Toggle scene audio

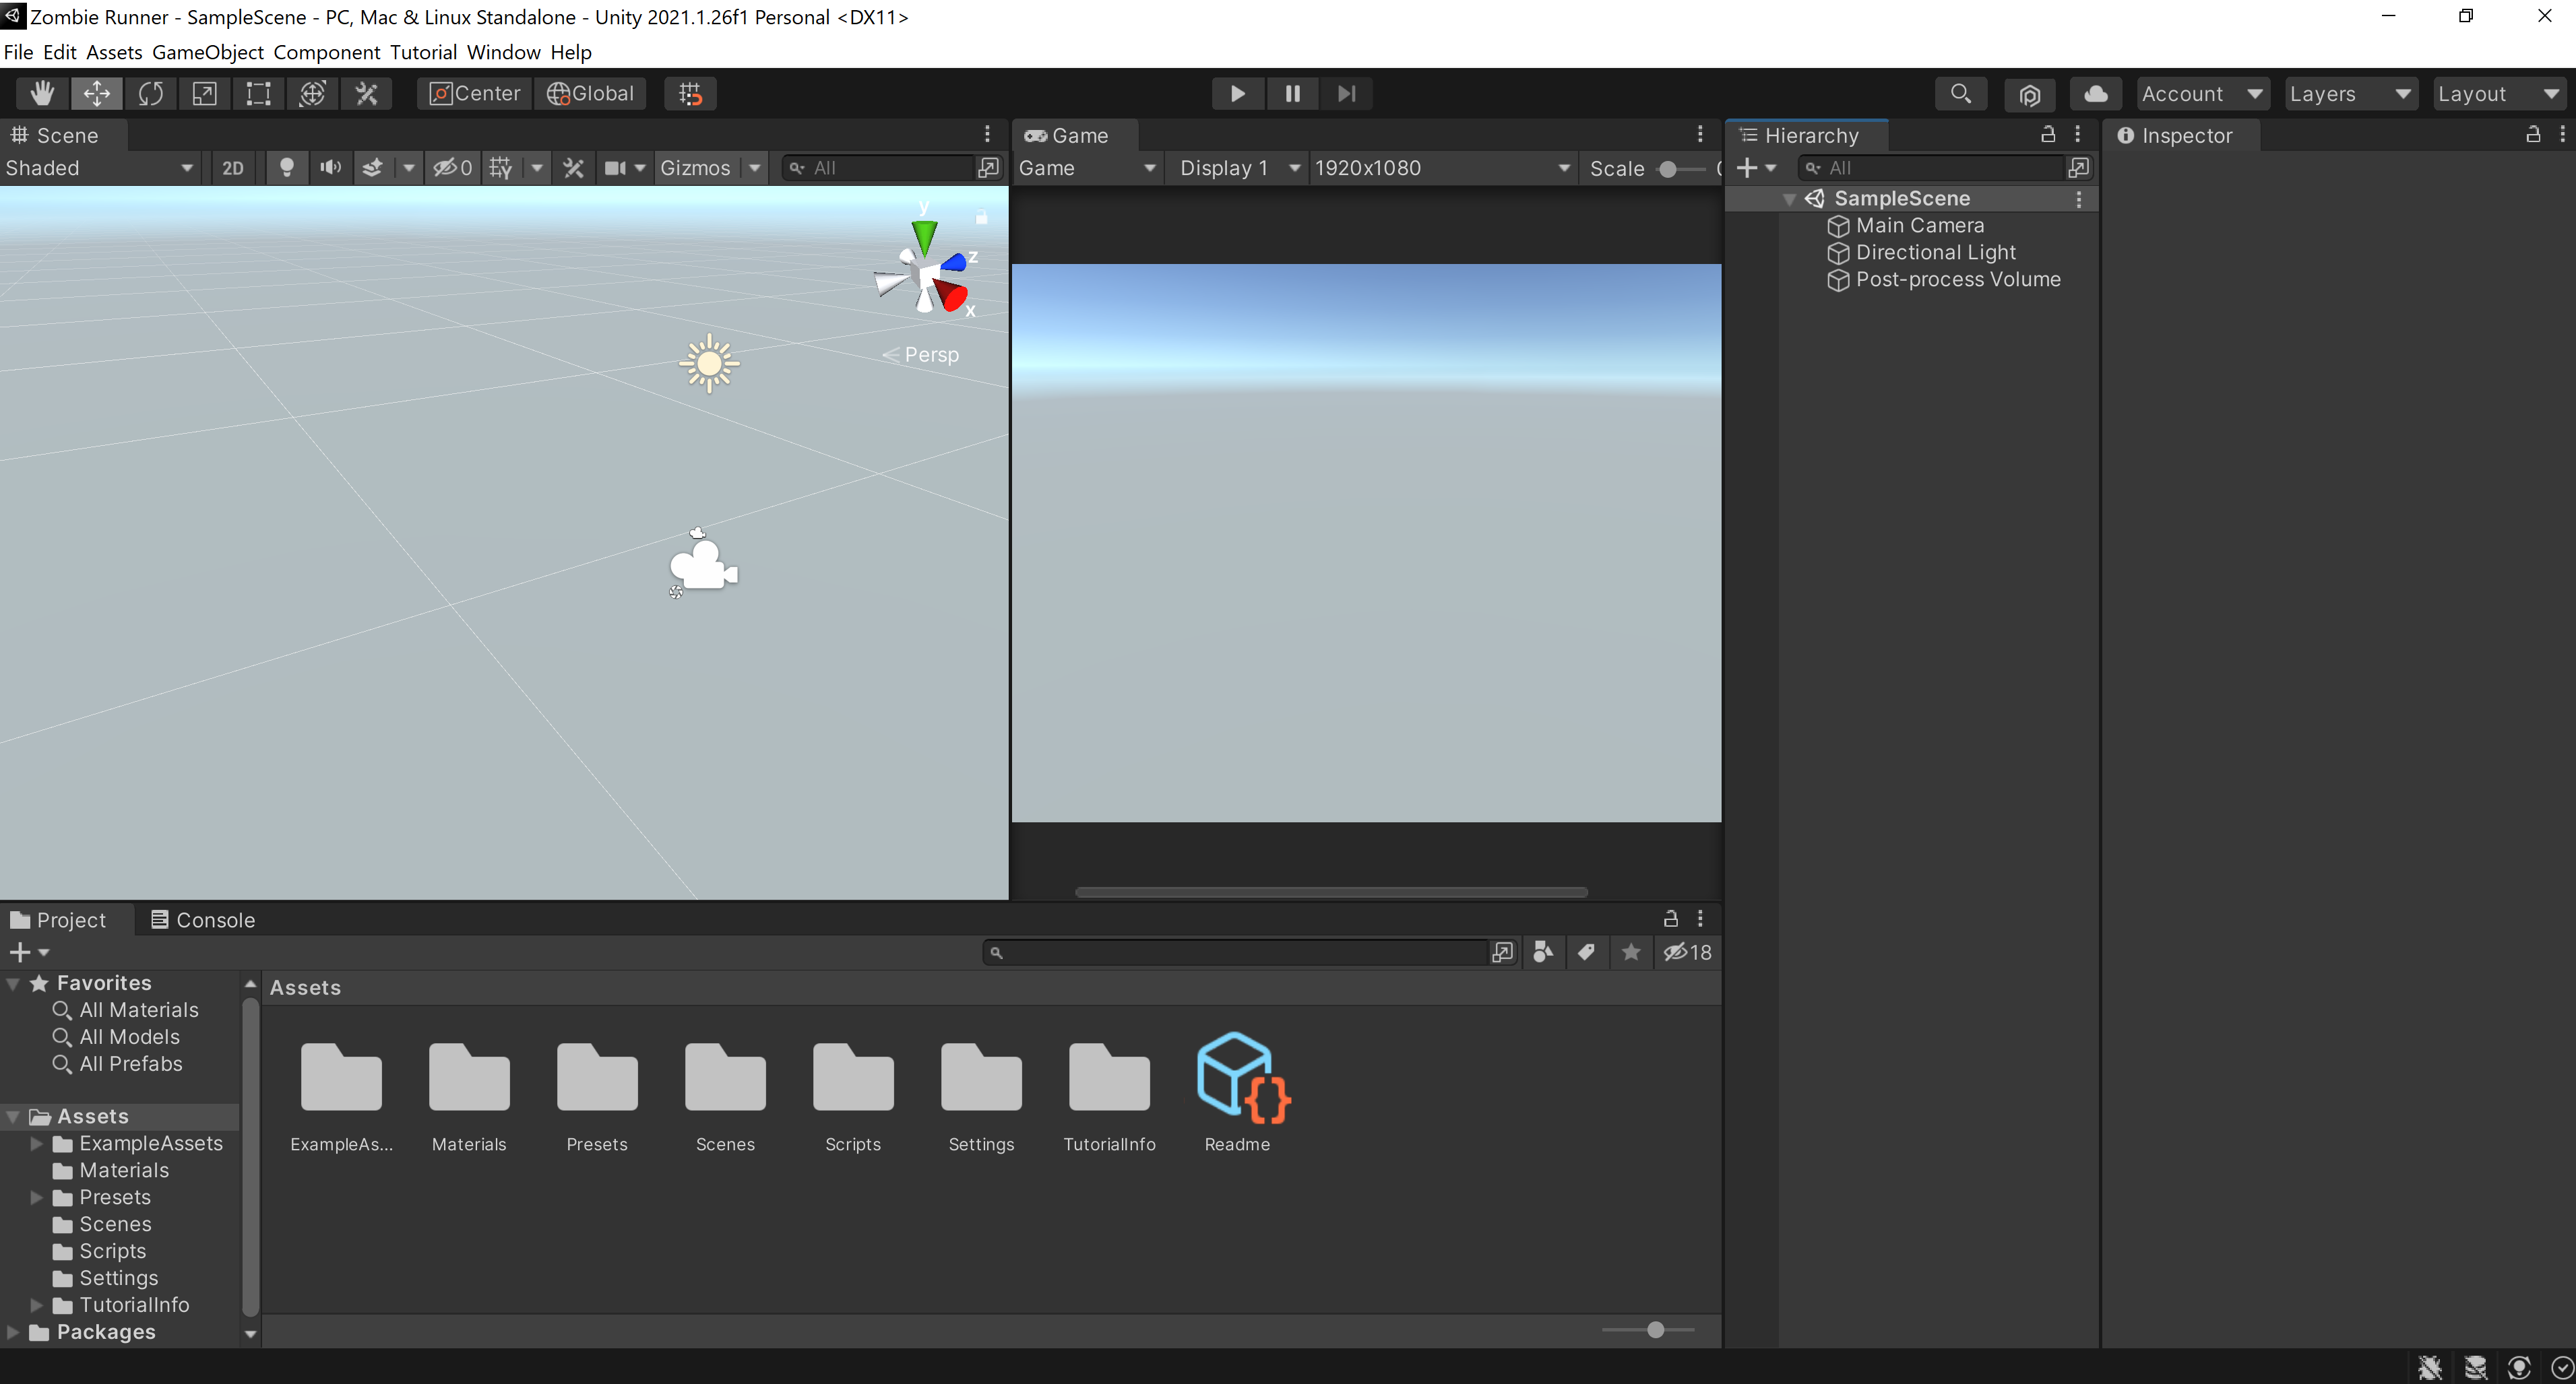coord(330,168)
